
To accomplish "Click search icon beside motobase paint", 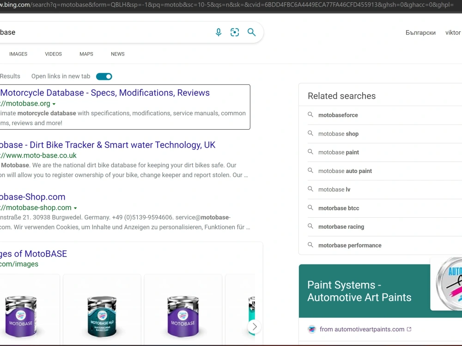I will pyautogui.click(x=310, y=152).
